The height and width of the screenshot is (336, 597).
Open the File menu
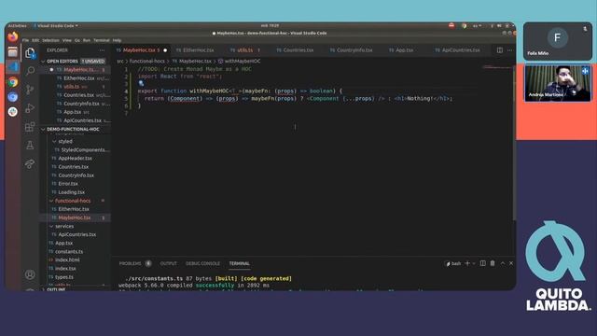[x=25, y=40]
